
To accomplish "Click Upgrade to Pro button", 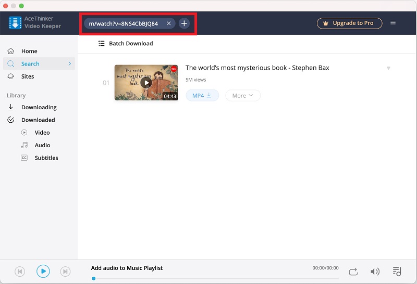I will [349, 23].
